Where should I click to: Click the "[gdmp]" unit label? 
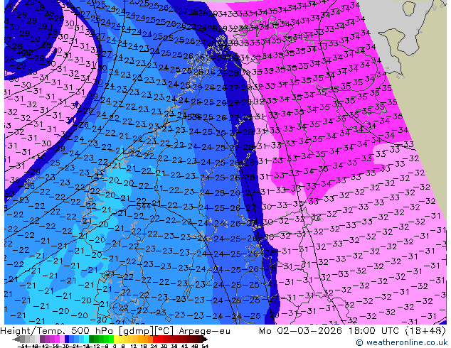128,330
